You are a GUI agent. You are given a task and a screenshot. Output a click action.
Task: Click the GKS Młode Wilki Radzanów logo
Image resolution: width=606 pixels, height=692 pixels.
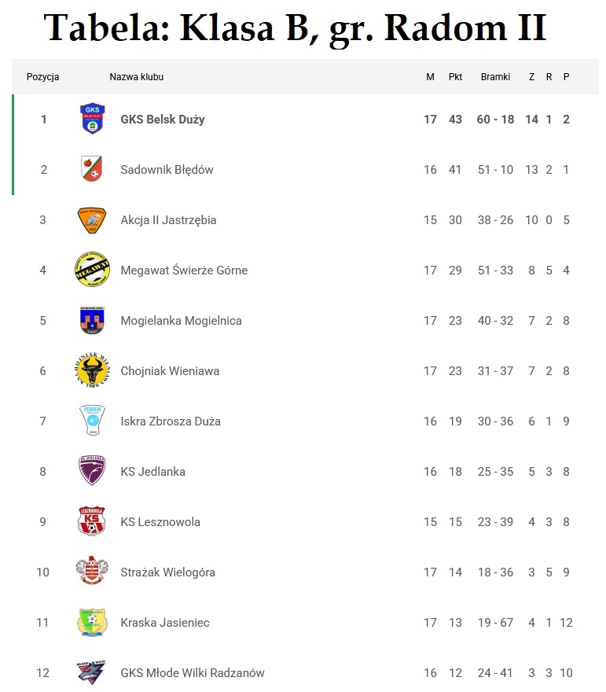coord(92,672)
